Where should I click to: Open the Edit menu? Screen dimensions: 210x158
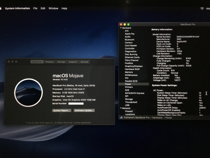pyautogui.click(x=43, y=8)
